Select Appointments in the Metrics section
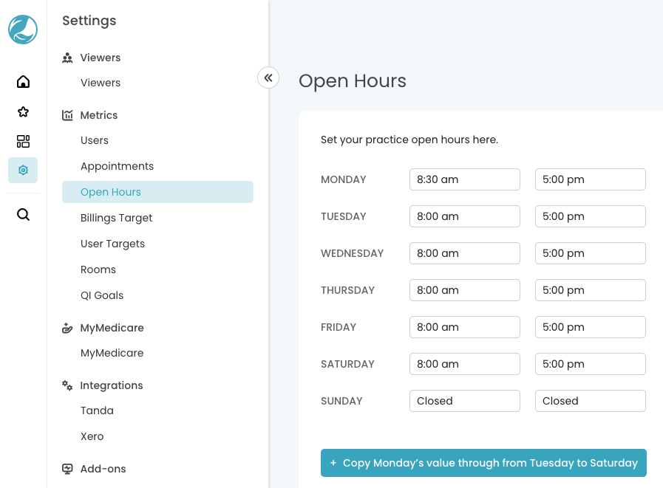 click(117, 166)
